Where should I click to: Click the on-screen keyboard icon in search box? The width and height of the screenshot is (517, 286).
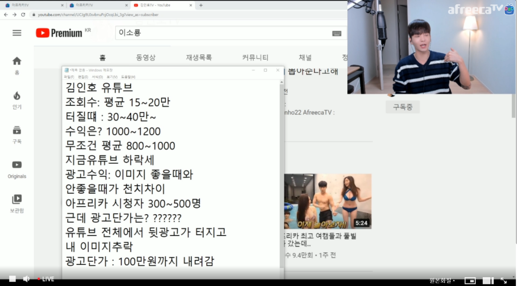337,33
